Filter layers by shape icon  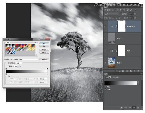[128, 10]
